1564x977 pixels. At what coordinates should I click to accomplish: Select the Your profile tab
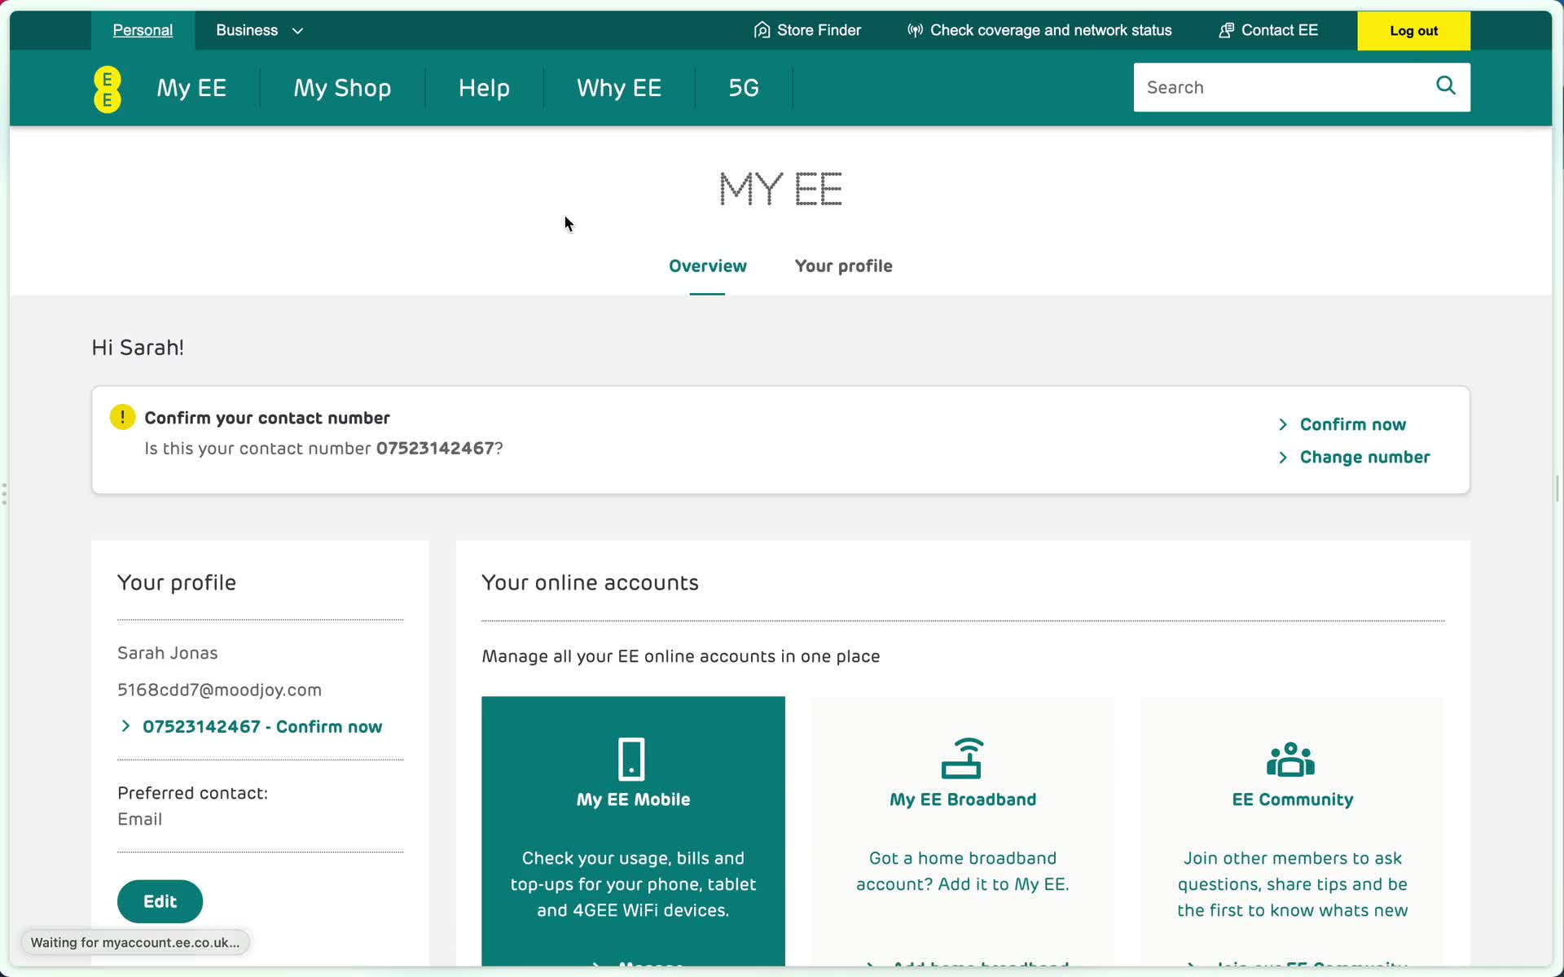pos(843,265)
